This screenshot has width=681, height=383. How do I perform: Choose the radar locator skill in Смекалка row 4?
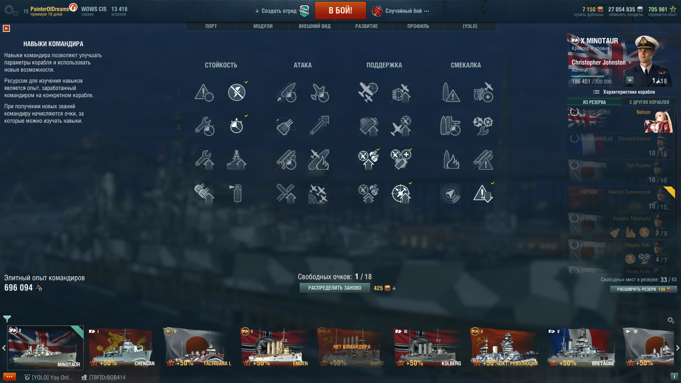(451, 193)
